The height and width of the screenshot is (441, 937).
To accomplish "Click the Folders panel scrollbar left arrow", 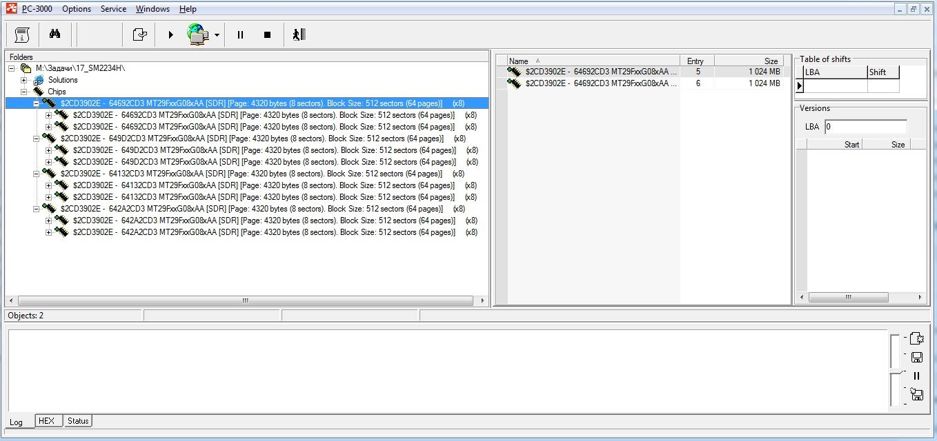I will [x=11, y=301].
